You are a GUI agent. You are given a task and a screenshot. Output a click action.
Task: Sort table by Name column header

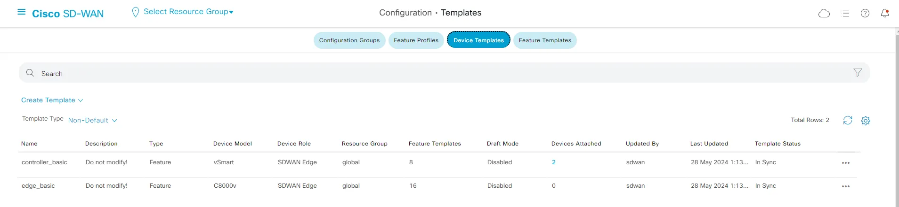tap(29, 144)
